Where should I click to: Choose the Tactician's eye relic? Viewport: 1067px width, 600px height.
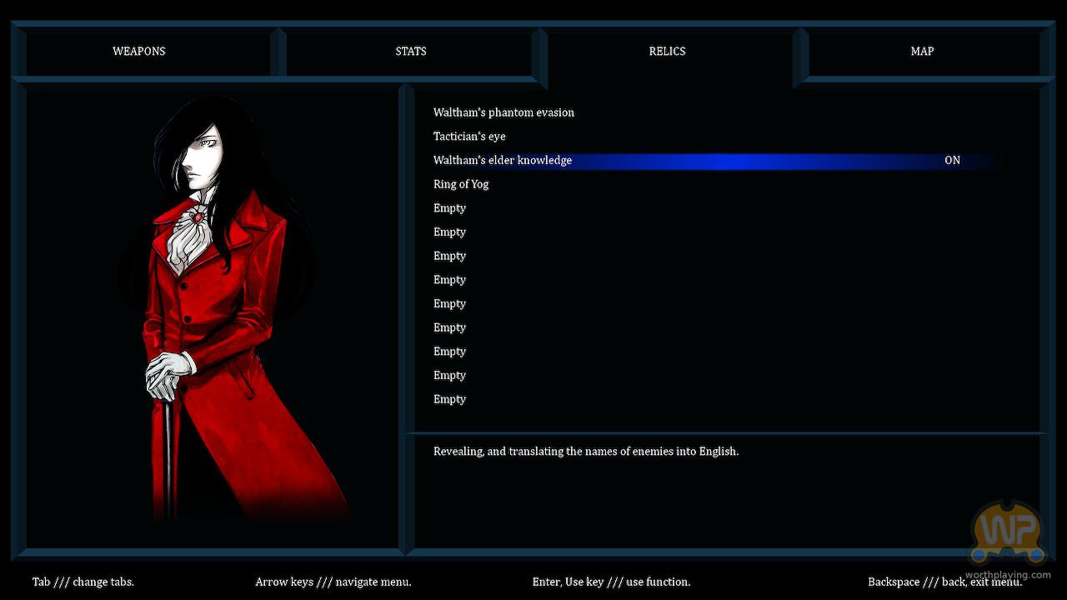[x=469, y=137]
